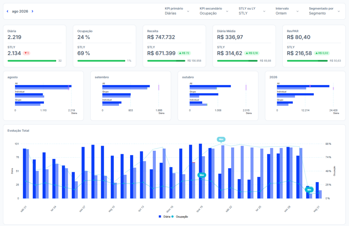Toggle the Diária legend item

pos(165,217)
